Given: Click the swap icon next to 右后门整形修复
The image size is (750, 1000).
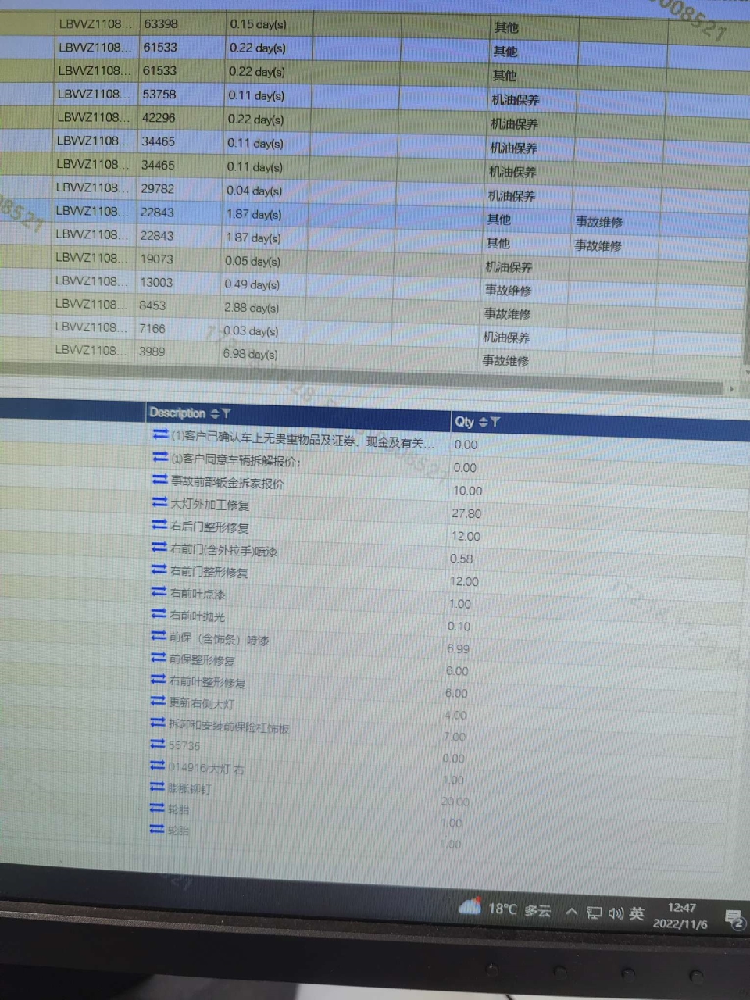Looking at the screenshot, I should pos(159,524).
